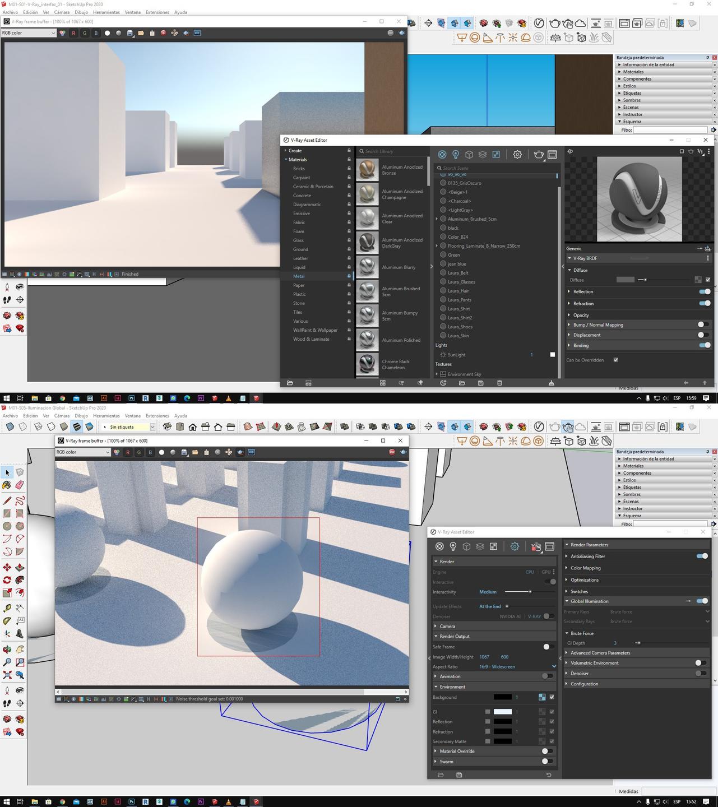Image resolution: width=718 pixels, height=807 pixels.
Task: Activate the Move tool with red arrows
Action: [7, 567]
